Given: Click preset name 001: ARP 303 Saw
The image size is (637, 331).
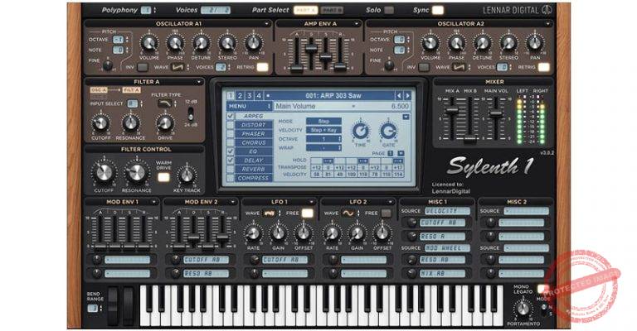Looking at the screenshot, I should click(333, 96).
